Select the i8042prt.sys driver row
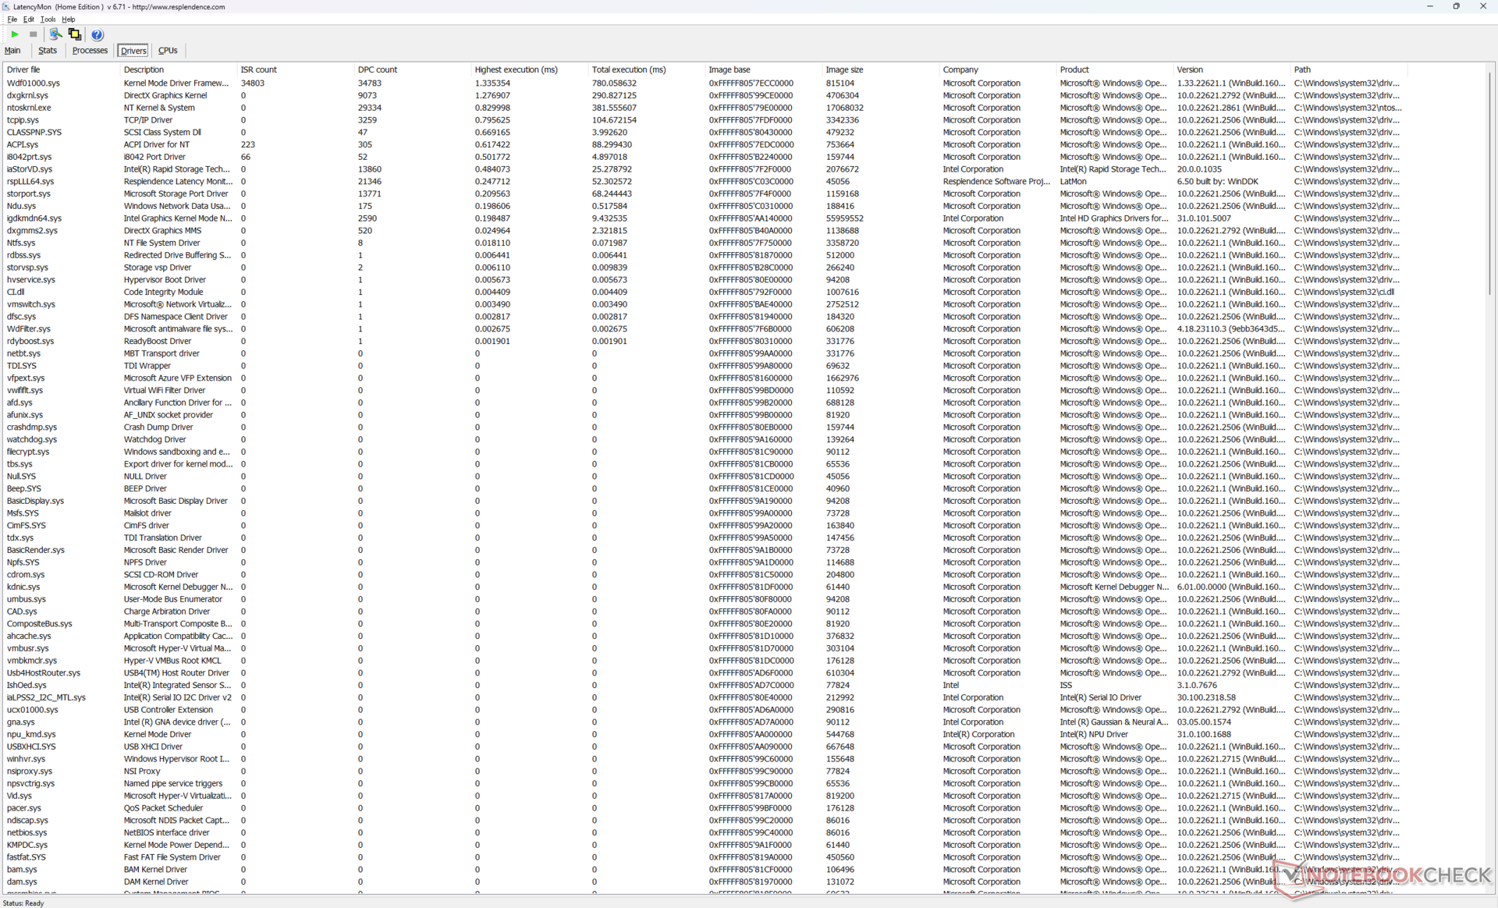 pyautogui.click(x=704, y=157)
